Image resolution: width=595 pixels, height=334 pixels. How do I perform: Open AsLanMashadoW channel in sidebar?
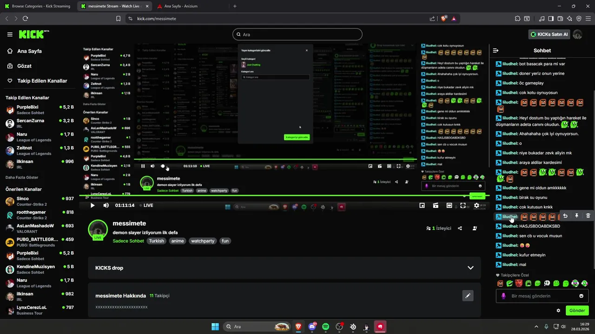coord(40,229)
